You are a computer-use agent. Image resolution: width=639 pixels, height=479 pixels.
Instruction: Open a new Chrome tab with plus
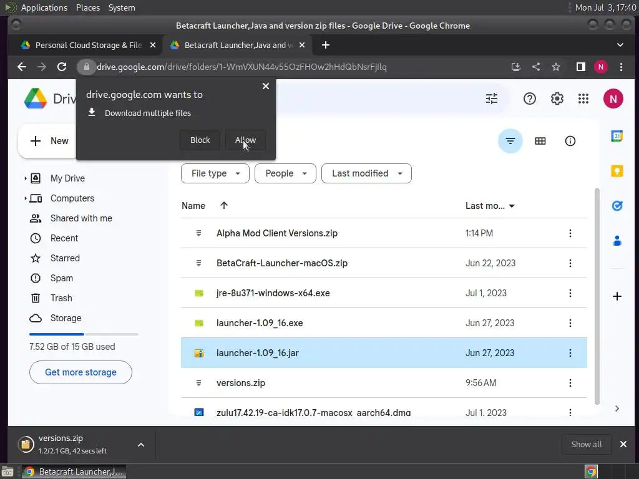point(325,45)
